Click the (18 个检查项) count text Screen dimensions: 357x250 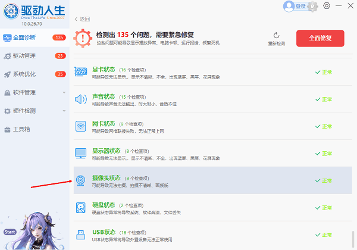(133, 233)
